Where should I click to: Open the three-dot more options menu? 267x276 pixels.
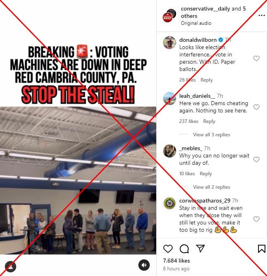[x=262, y=15]
